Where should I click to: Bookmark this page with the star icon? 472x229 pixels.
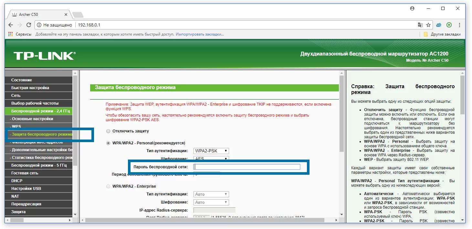tap(428, 25)
